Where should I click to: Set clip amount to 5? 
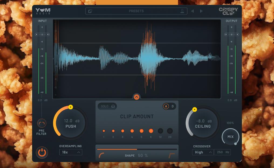[142, 131]
